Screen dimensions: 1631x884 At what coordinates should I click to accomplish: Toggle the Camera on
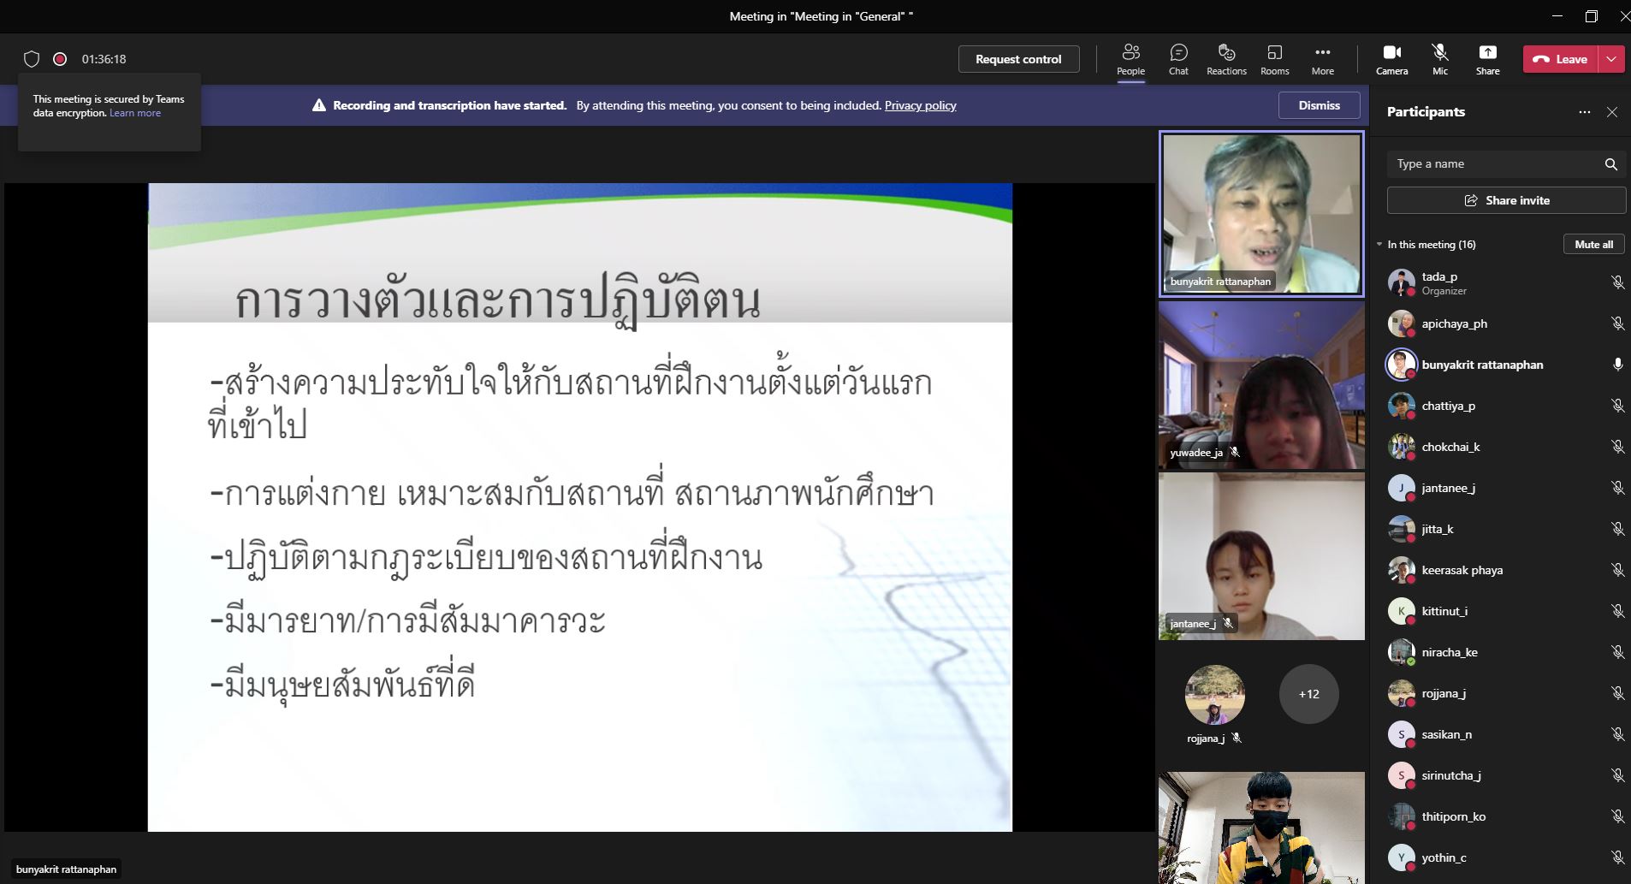tap(1391, 53)
